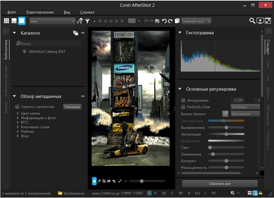Select the Pan hand tool

coord(95,181)
